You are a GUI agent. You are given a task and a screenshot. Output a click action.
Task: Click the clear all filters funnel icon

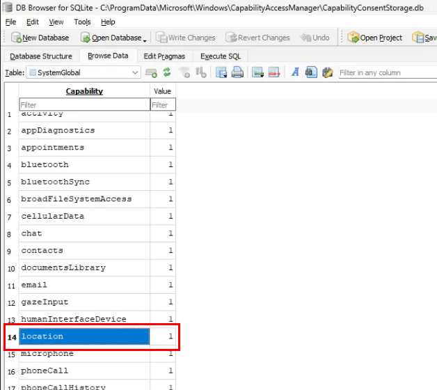[184, 72]
